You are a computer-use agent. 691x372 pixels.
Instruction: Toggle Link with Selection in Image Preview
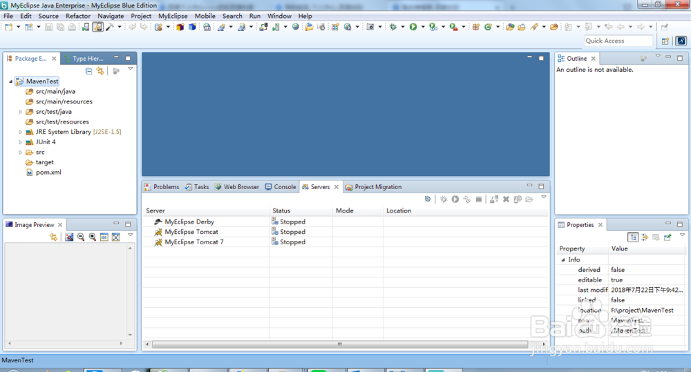(x=53, y=237)
